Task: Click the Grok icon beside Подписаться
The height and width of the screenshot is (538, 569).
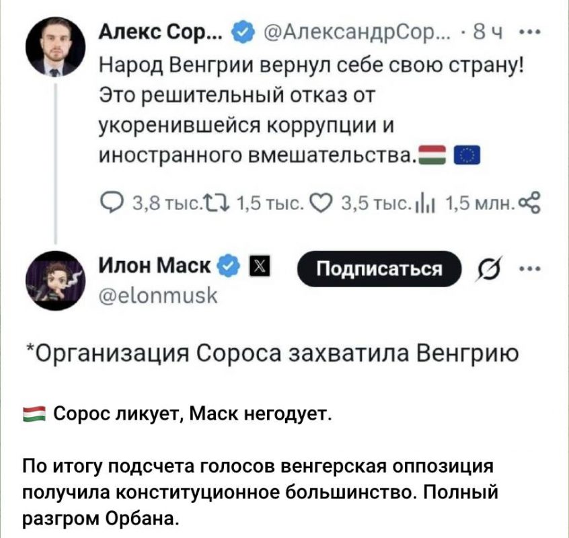Action: point(484,270)
